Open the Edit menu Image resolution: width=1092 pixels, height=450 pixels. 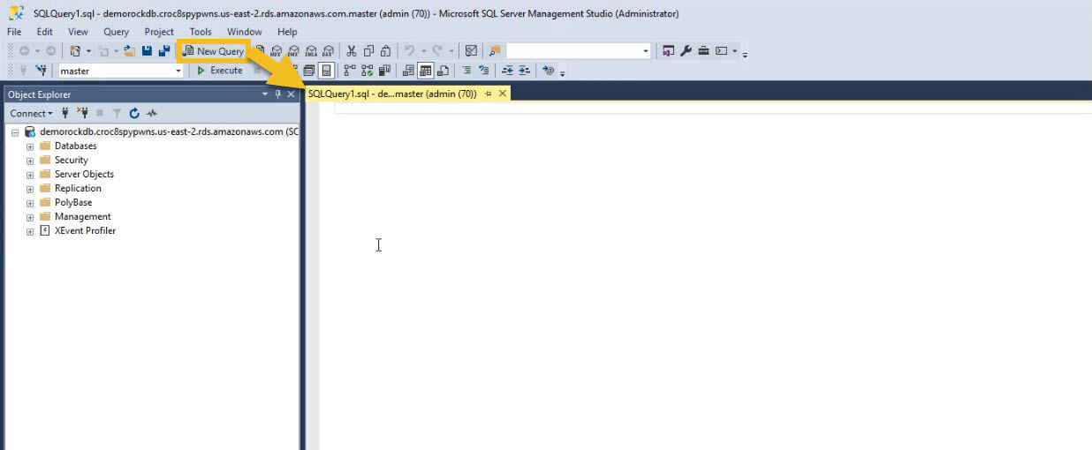[x=44, y=32]
